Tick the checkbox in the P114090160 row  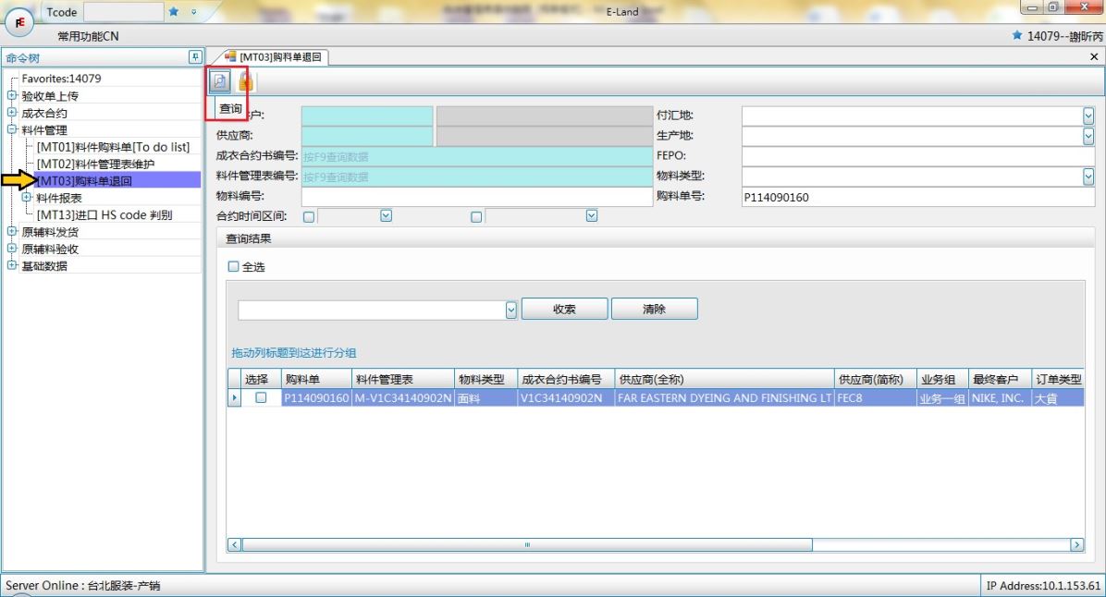pyautogui.click(x=261, y=397)
